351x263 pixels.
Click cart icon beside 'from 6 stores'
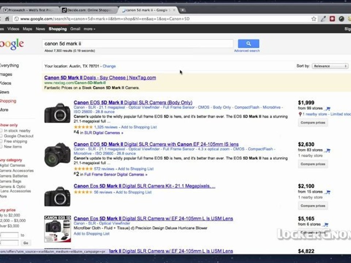[x=326, y=225]
